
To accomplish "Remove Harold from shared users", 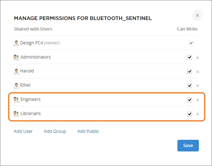I will [197, 72].
